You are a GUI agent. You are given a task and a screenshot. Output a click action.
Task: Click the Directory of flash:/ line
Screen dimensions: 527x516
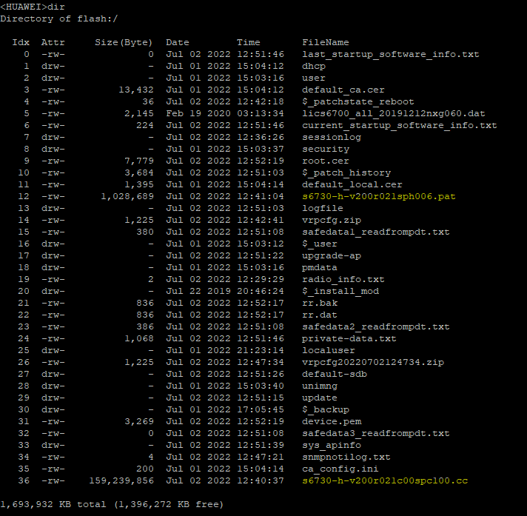click(59, 19)
